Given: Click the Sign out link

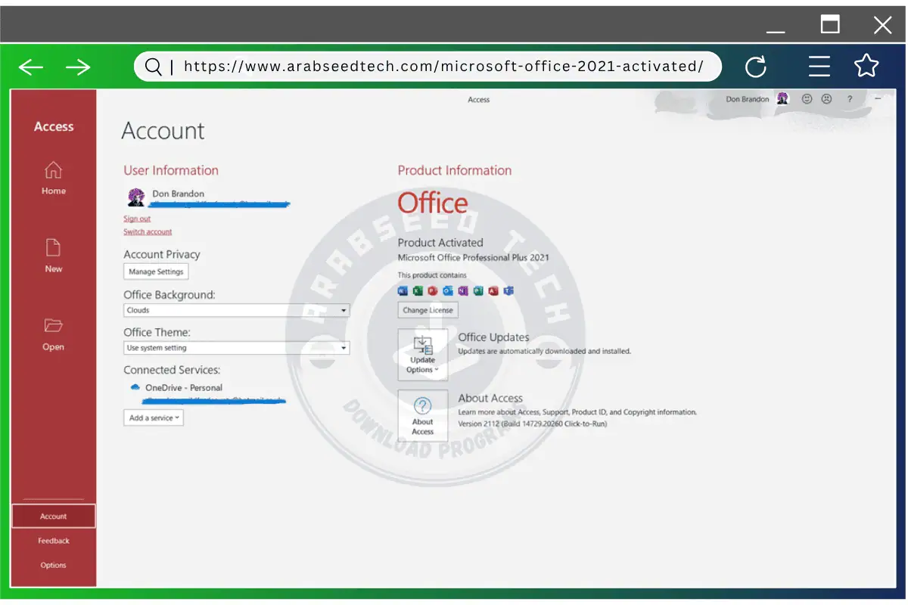Looking at the screenshot, I should pos(137,218).
